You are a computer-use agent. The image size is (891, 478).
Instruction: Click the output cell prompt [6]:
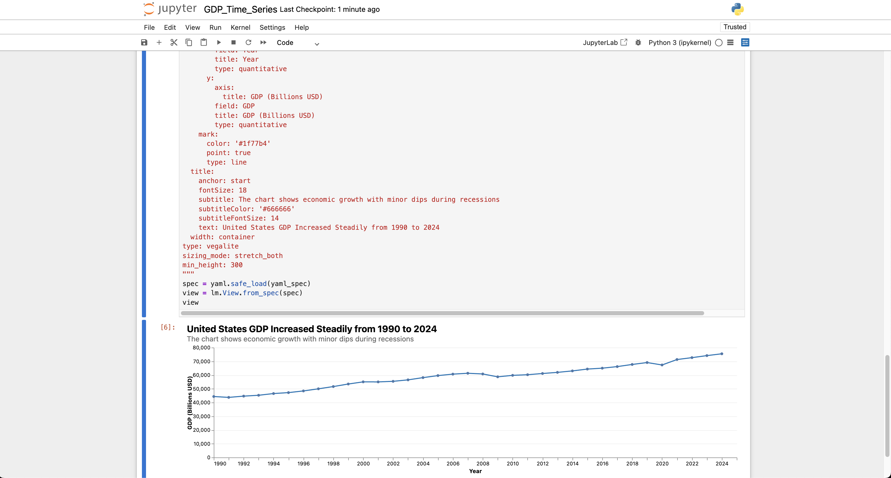(168, 327)
